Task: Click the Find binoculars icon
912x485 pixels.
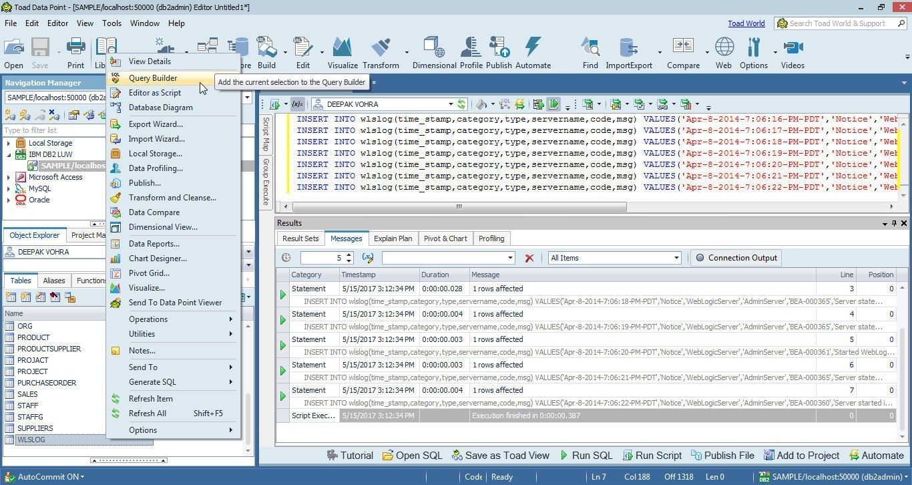Action: (x=590, y=53)
